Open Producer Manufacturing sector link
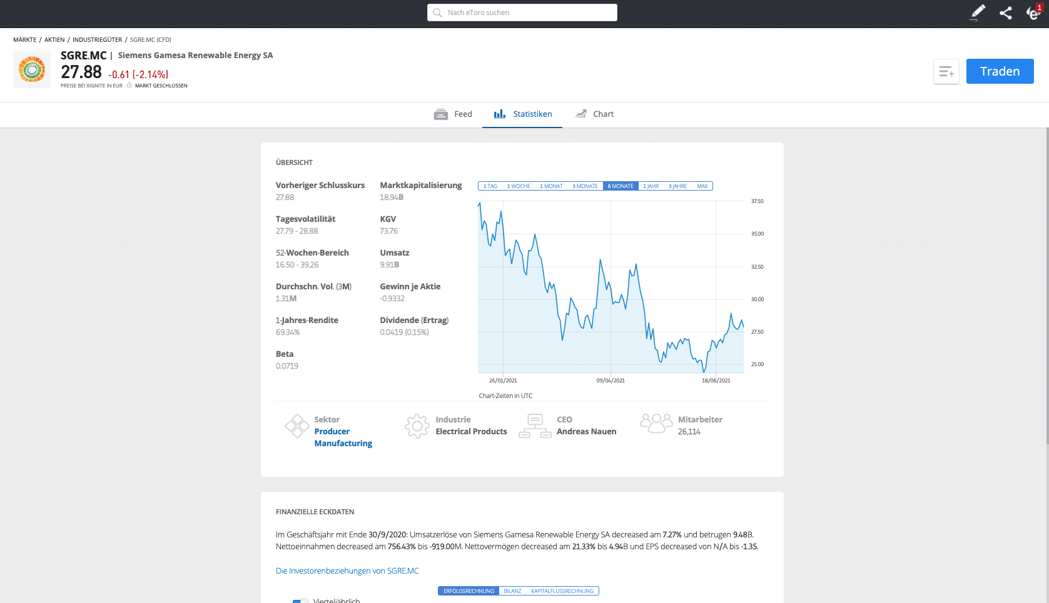Viewport: 1049px width, 603px height. point(343,437)
